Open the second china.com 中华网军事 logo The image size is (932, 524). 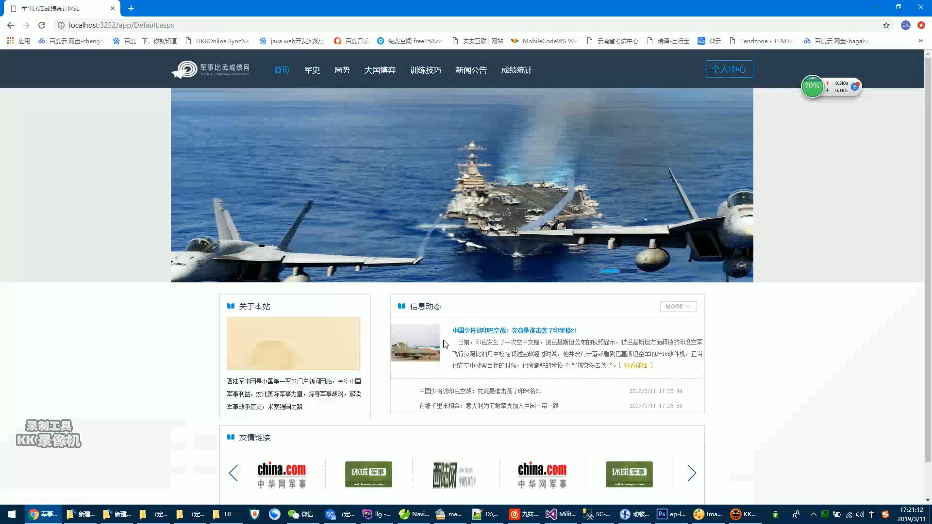tap(542, 475)
